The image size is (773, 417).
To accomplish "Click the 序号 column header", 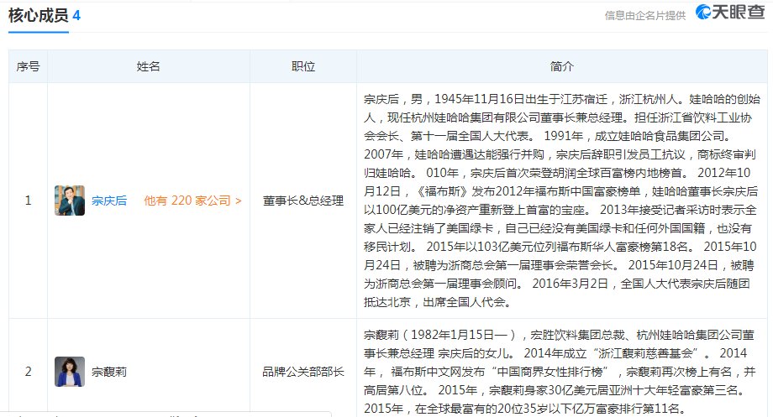I will tap(28, 66).
